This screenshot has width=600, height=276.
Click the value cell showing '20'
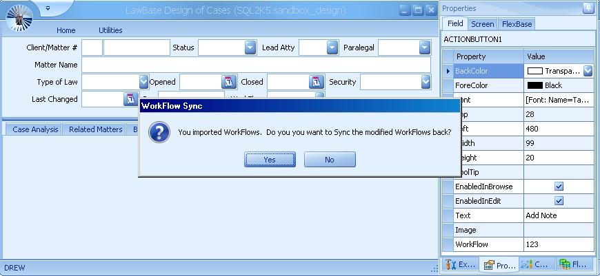click(x=559, y=158)
